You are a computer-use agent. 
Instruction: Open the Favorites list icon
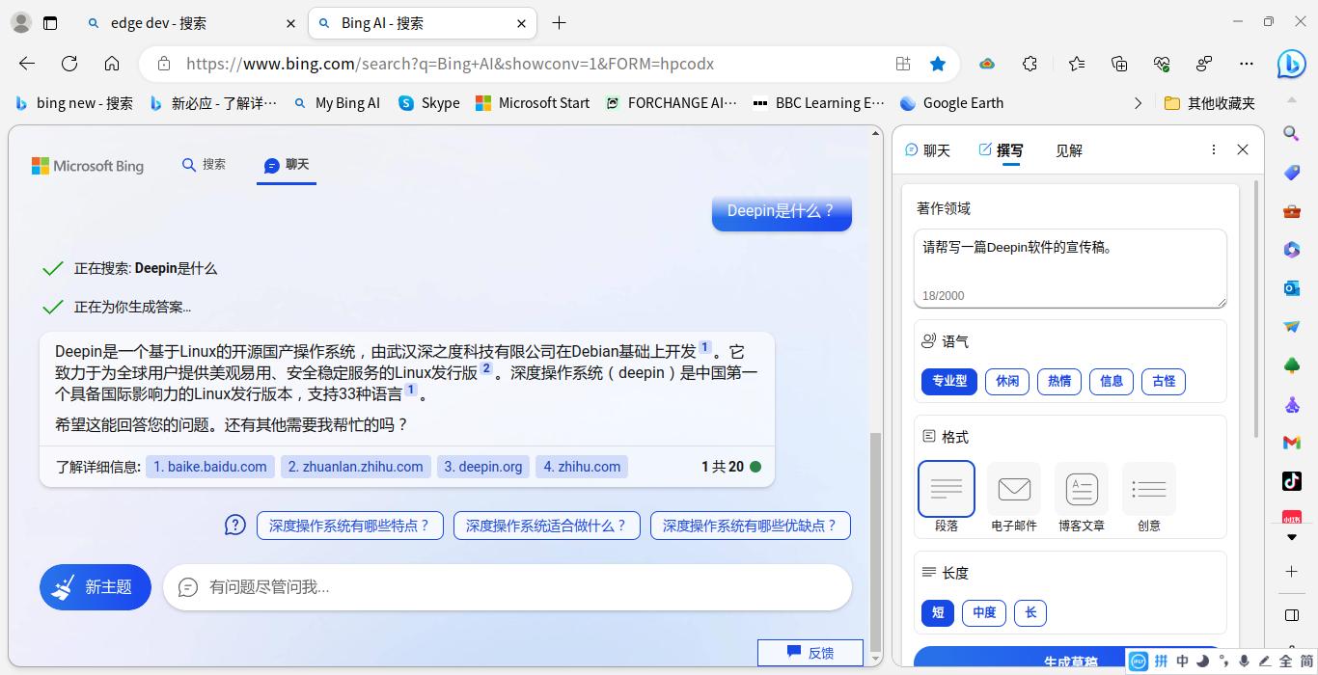pyautogui.click(x=1077, y=64)
